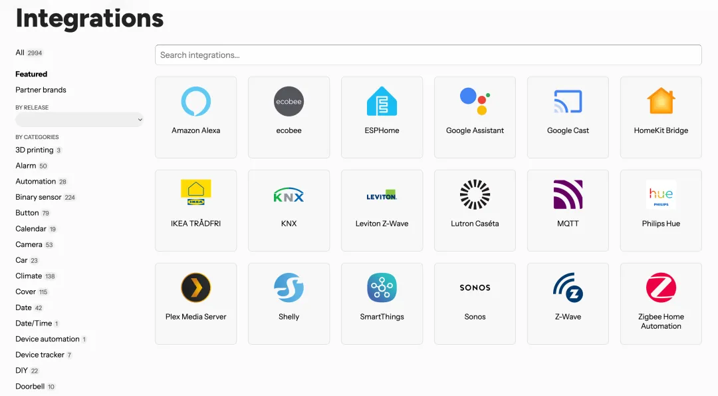Select the Car category
This screenshot has height=396, width=718.
(x=27, y=260)
